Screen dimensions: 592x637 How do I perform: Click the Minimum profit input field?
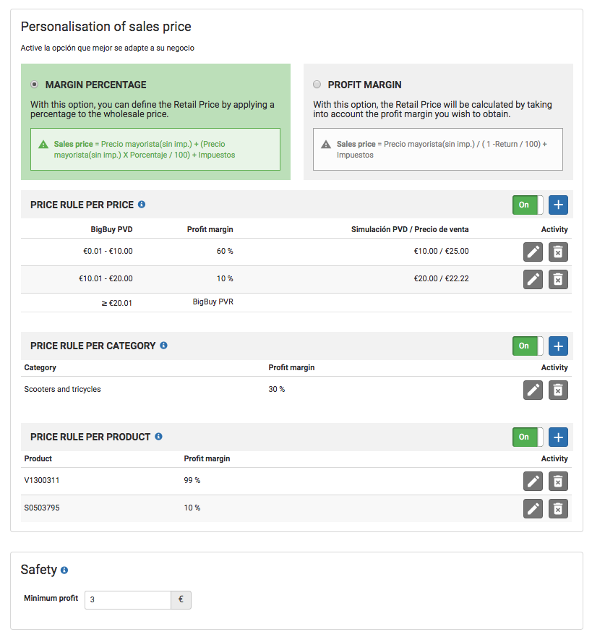pos(128,600)
